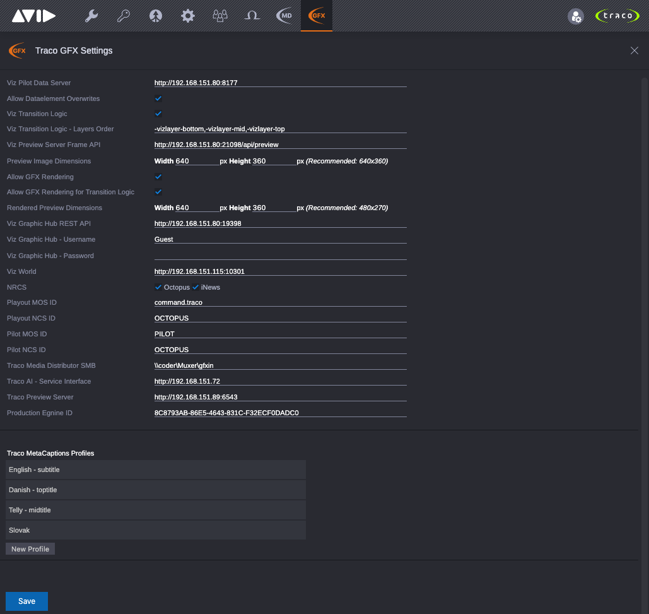Click GFX logo beside Traco GFX Settings
This screenshot has width=649, height=614.
pyautogui.click(x=18, y=50)
